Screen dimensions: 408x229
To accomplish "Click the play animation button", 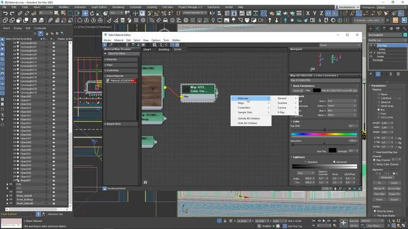I will (324, 221).
